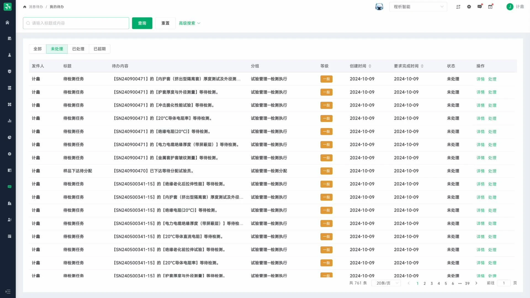Collapse the sidebar using the bottom toggle
Image resolution: width=530 pixels, height=298 pixels.
tap(8, 292)
